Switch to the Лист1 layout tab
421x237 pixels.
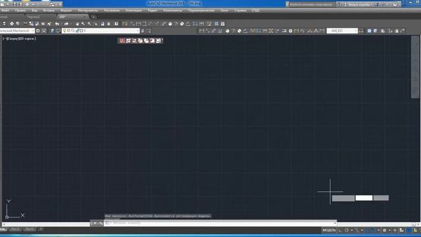[x=15, y=229]
